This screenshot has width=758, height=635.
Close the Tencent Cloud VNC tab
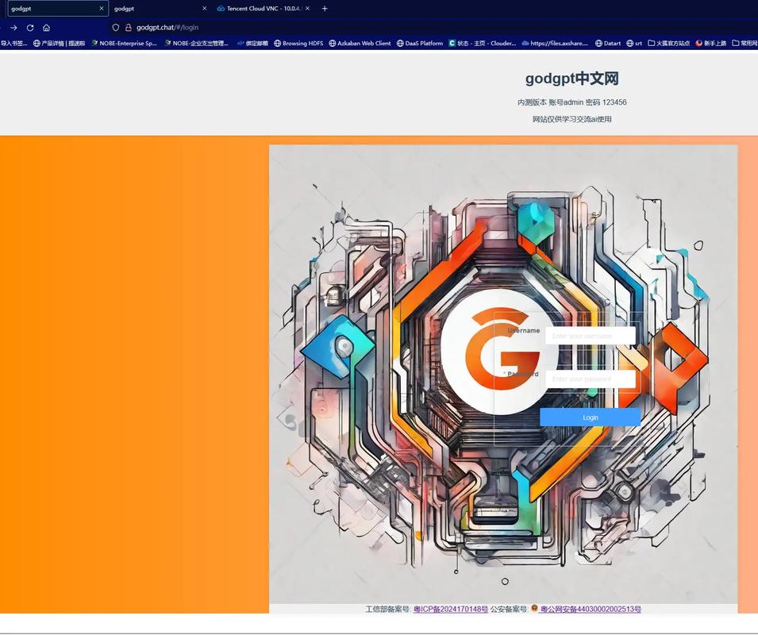click(307, 8)
